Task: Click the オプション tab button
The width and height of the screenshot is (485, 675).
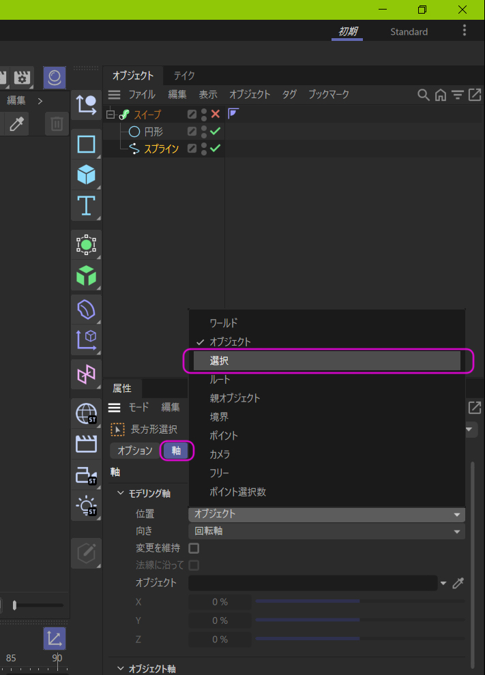Action: pyautogui.click(x=135, y=451)
